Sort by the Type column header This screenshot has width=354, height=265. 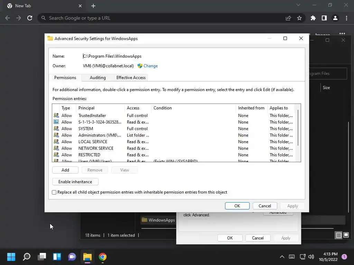[x=67, y=108]
